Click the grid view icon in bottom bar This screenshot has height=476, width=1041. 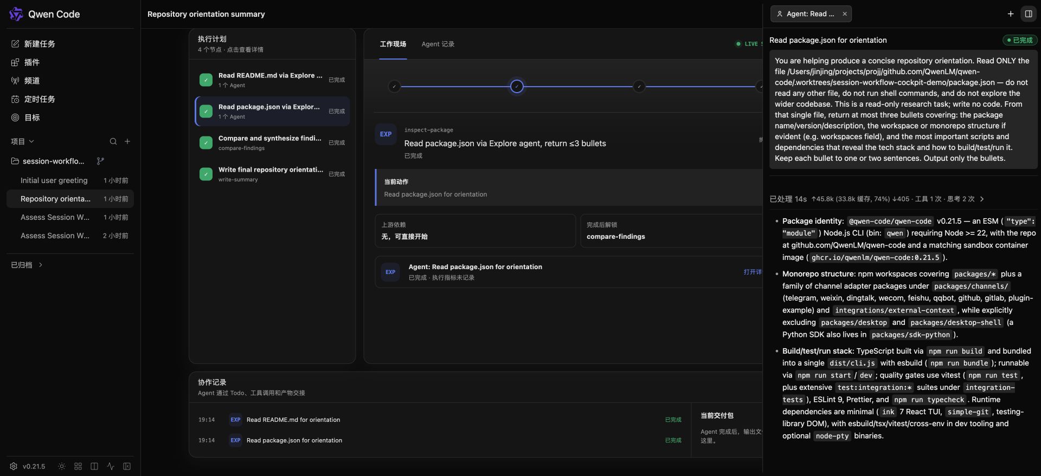(x=78, y=466)
